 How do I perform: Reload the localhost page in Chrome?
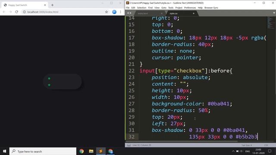tap(16, 12)
